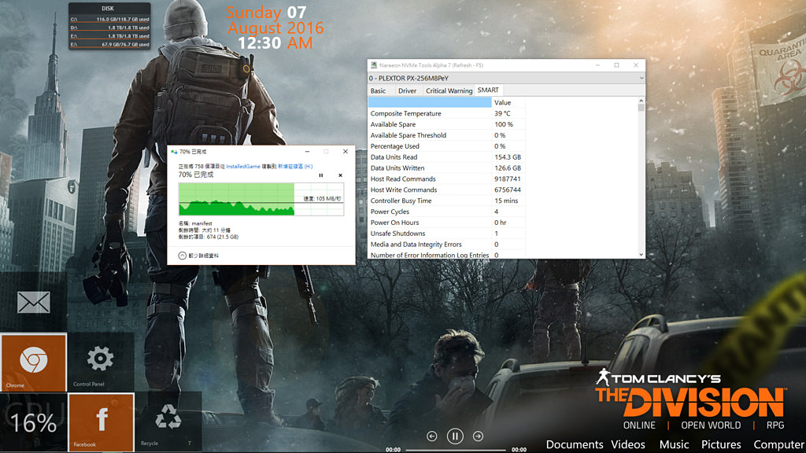Click the Value column header
This screenshot has height=453, width=806.
[x=508, y=102]
